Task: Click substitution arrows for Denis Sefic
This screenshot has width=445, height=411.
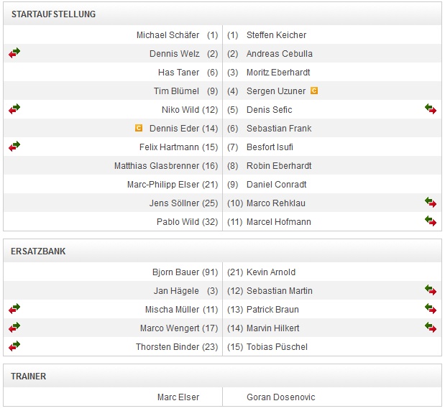Action: point(431,109)
